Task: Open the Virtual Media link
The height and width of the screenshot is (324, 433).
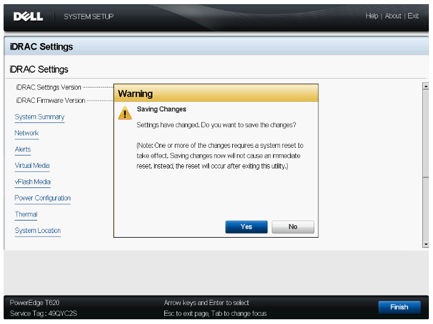Action: click(x=32, y=166)
